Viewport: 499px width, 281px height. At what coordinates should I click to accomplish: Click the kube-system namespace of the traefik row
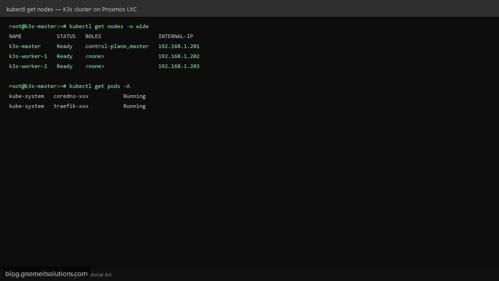pyautogui.click(x=26, y=106)
